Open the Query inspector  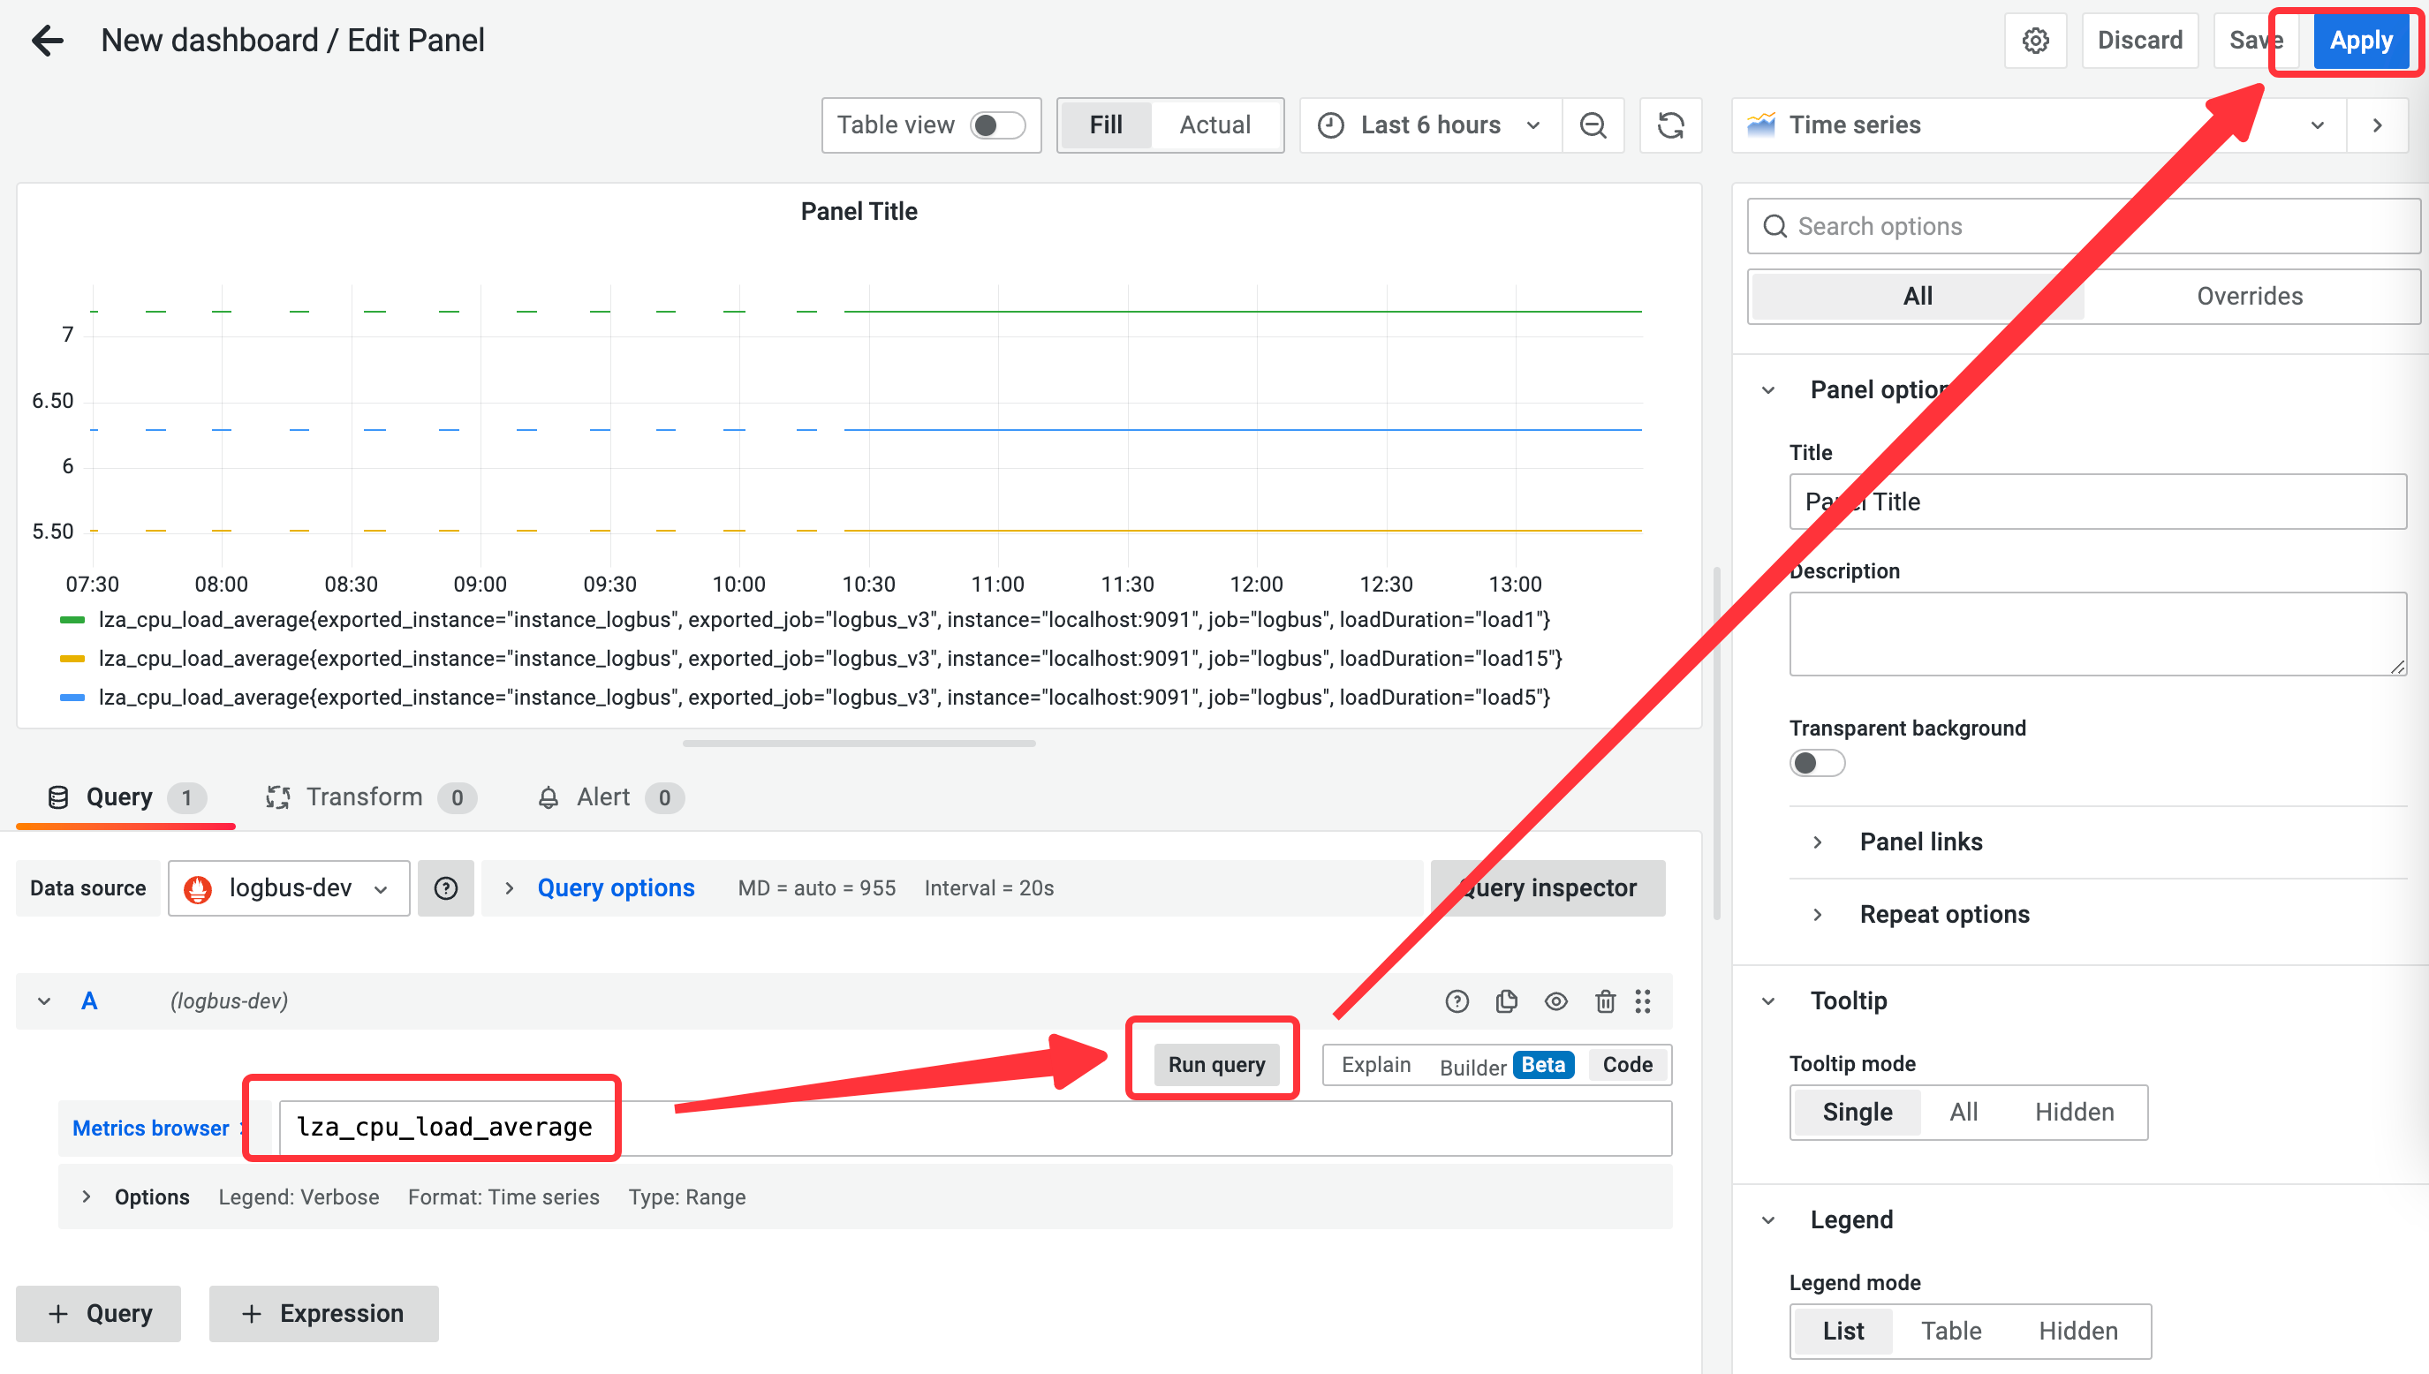1547,888
